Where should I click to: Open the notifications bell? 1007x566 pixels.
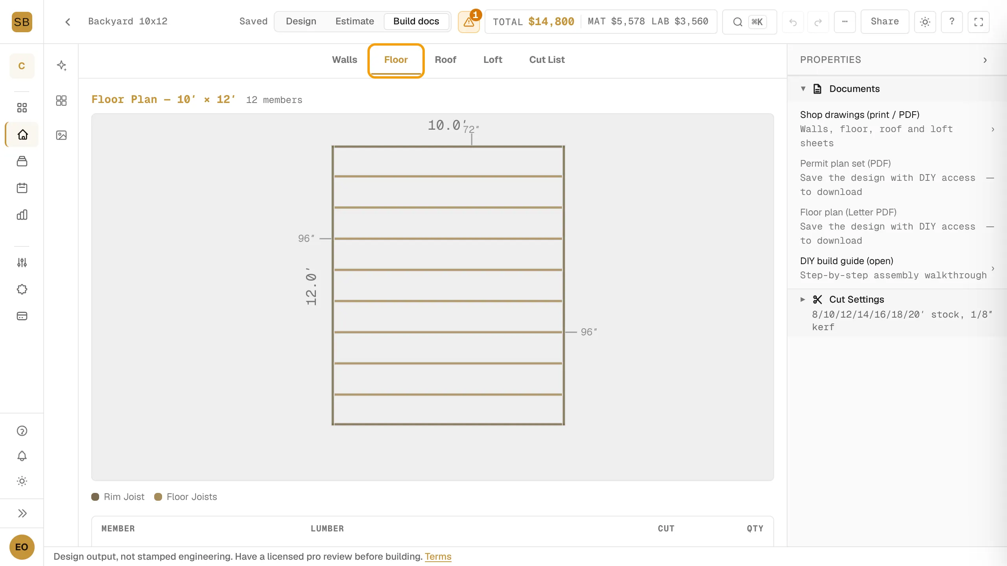tap(22, 456)
